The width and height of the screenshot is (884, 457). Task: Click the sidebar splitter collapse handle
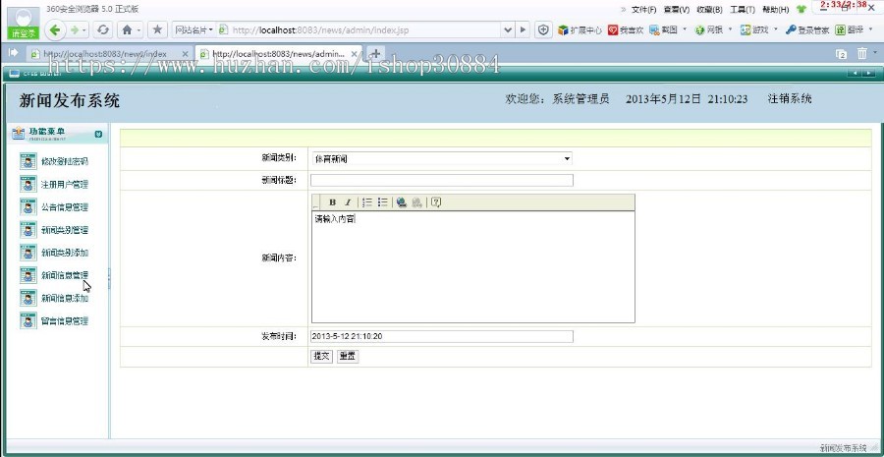(109, 279)
